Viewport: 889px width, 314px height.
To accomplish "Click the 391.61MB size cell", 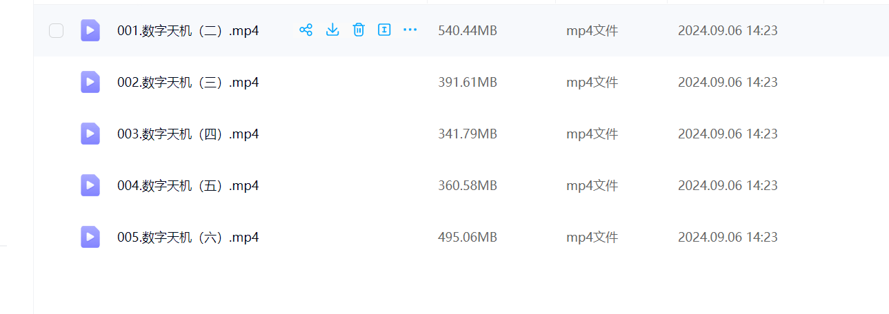I will pyautogui.click(x=468, y=82).
